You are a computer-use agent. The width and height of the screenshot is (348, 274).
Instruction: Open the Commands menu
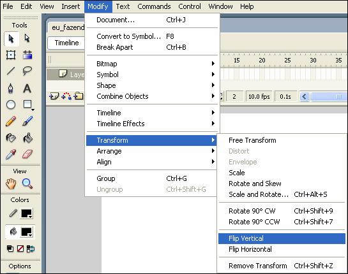click(x=154, y=6)
